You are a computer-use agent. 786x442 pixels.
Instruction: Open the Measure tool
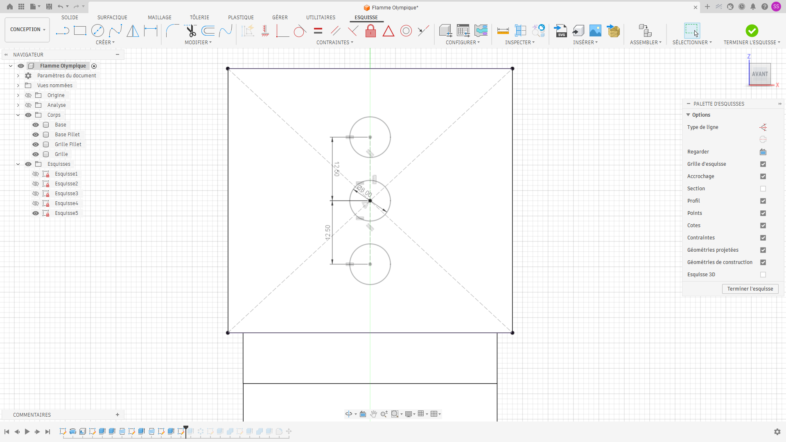click(503, 31)
